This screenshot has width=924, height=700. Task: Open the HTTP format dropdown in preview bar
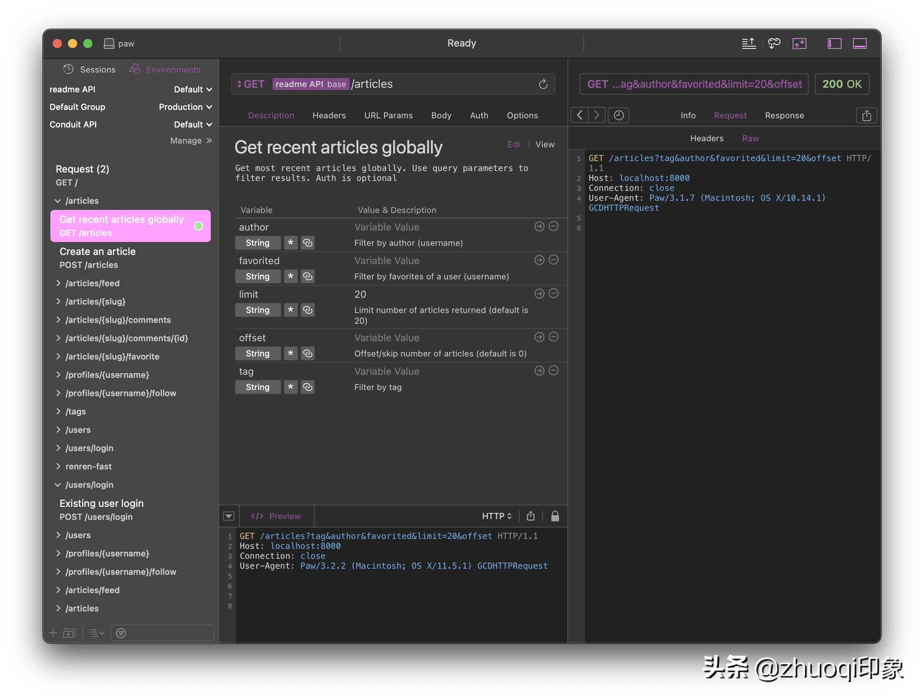coord(496,516)
